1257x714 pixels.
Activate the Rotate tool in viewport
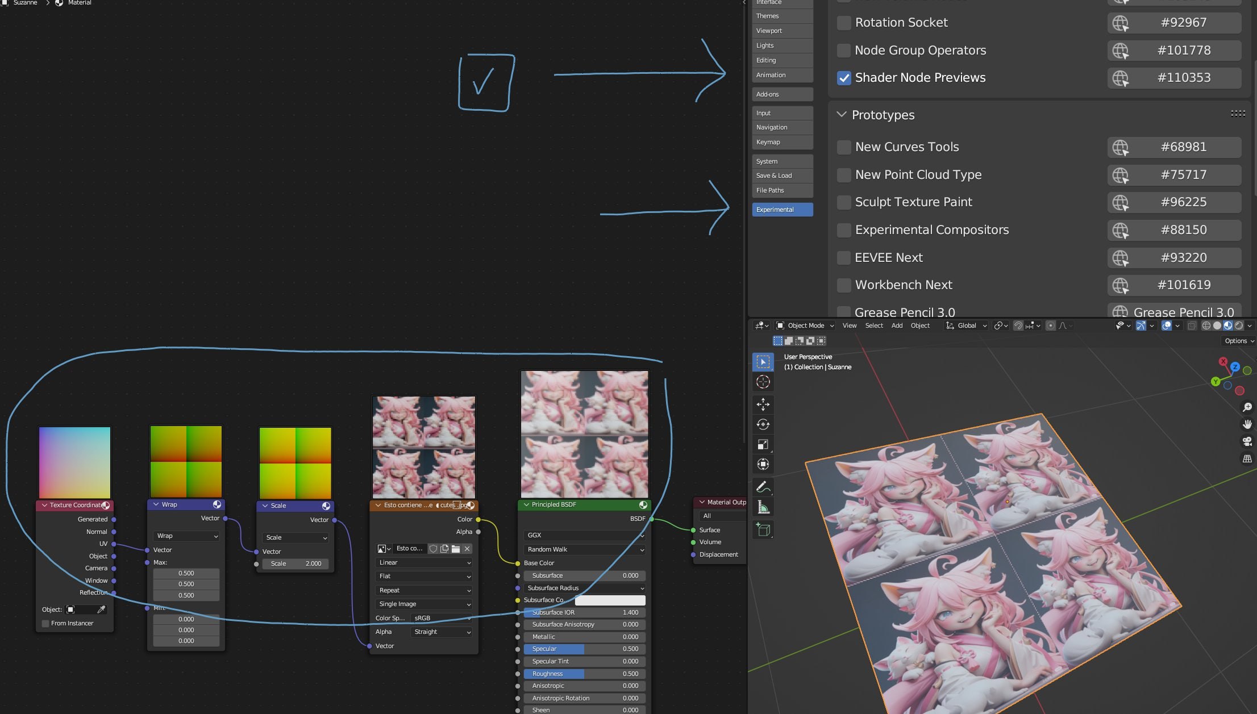tap(763, 424)
